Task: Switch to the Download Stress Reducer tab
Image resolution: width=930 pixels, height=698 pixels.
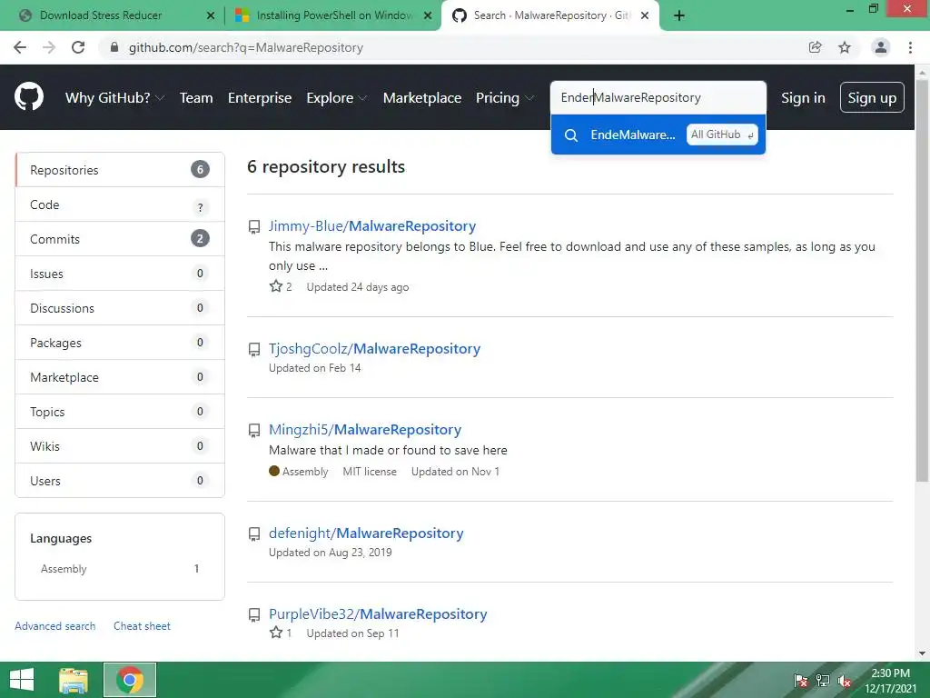Action: pyautogui.click(x=113, y=15)
